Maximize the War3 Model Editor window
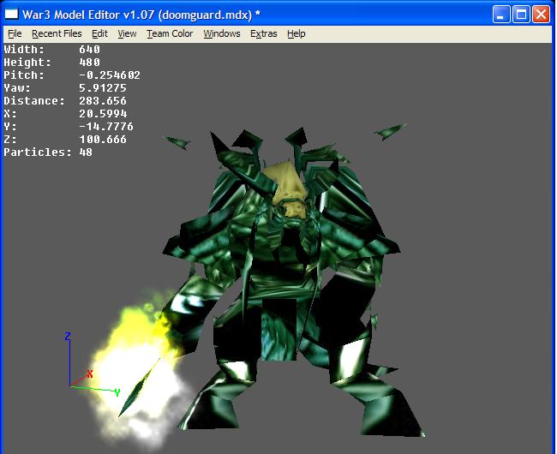Viewport: 557px width, 454px height. click(521, 15)
